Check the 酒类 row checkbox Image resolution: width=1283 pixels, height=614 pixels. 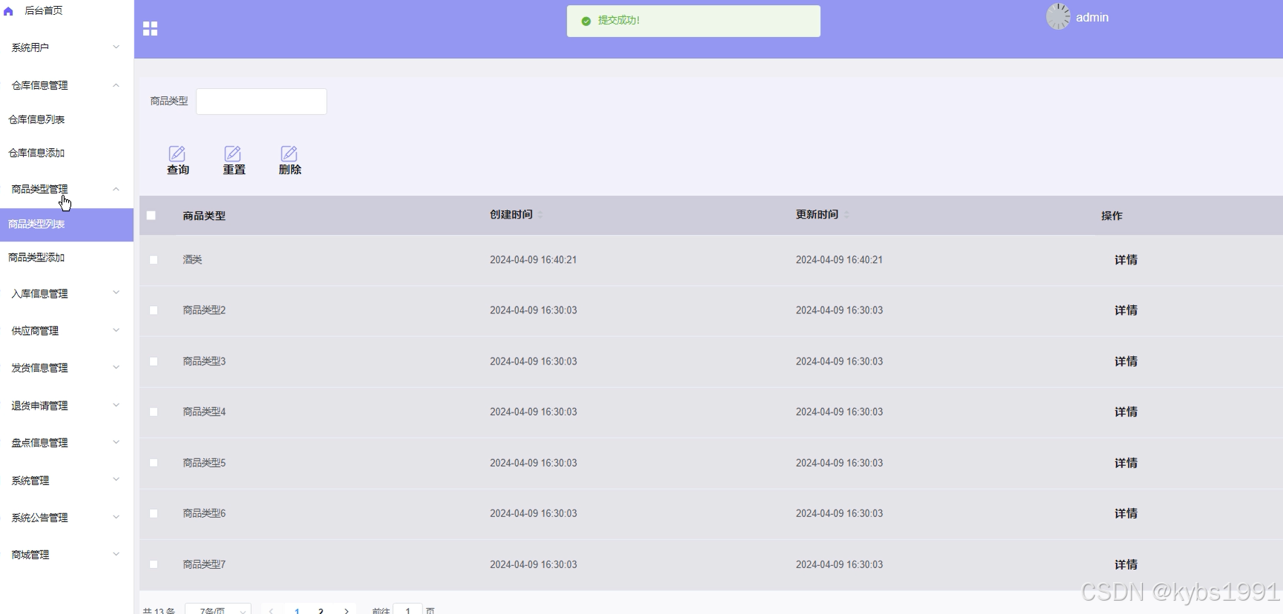coord(153,260)
